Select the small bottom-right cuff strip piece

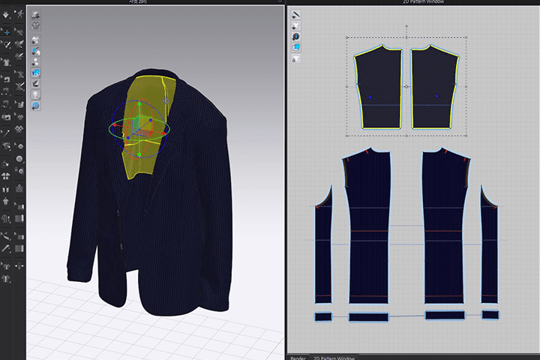point(490,314)
